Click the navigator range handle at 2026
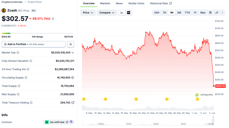The width and height of the screenshot is (229, 128). tap(213, 120)
